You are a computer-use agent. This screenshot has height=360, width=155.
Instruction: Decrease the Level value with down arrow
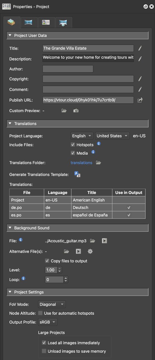[59, 271]
